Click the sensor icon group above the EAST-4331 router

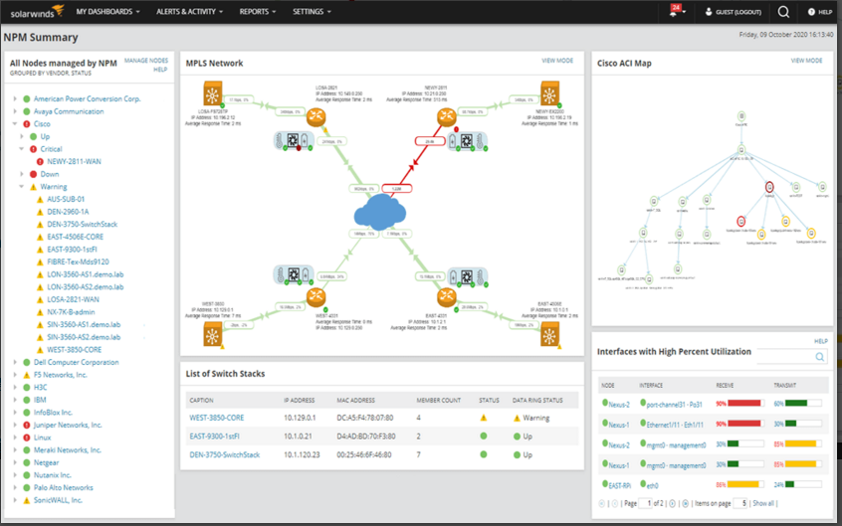click(x=467, y=277)
